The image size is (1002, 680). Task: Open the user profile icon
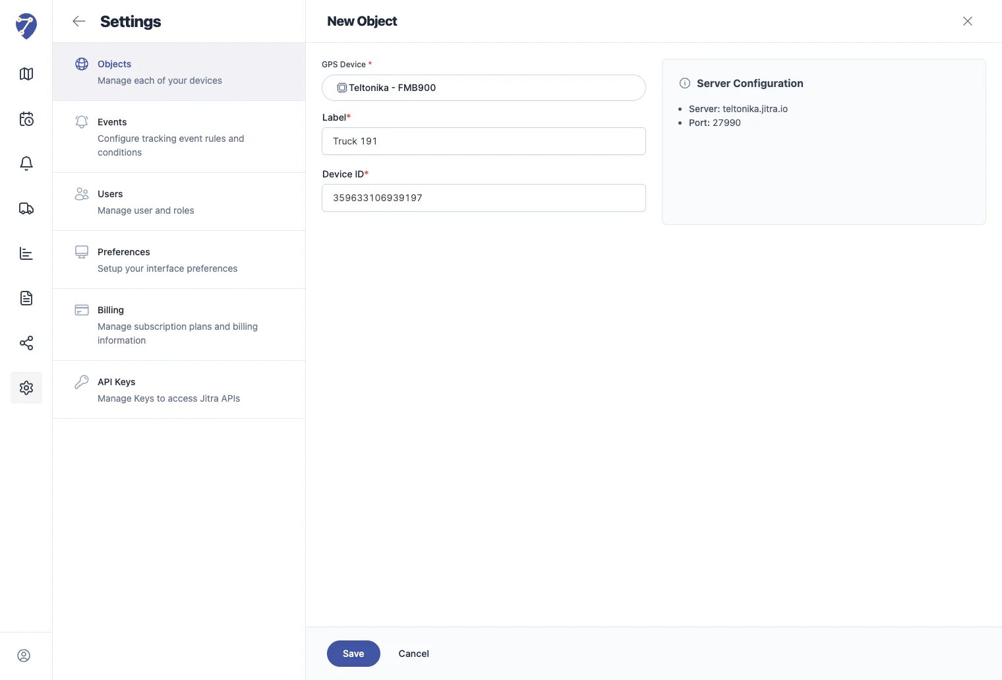pyautogui.click(x=24, y=656)
